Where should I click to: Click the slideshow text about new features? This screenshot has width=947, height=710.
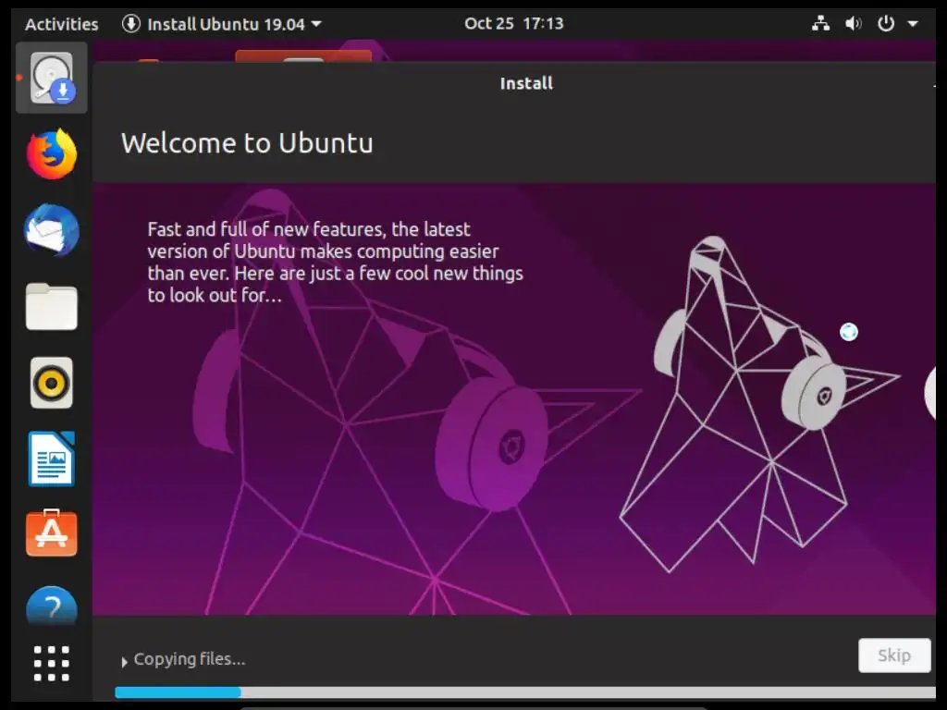coord(335,262)
